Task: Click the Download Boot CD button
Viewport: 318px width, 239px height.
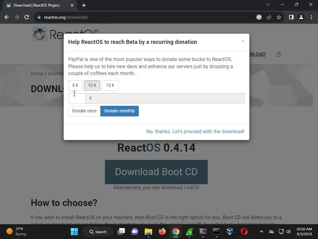Action: click(x=156, y=172)
